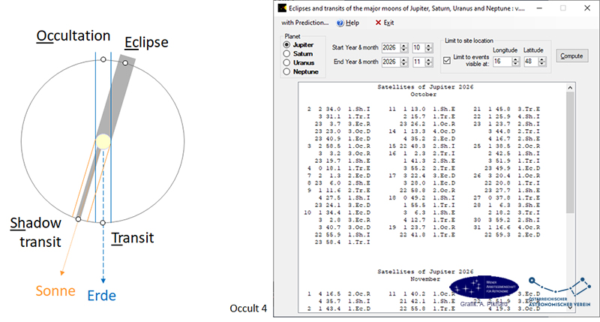
Task: Click the red X Exit icon
Action: (379, 23)
